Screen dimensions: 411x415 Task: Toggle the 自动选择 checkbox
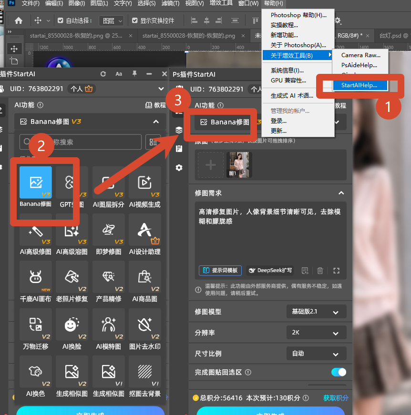61,20
